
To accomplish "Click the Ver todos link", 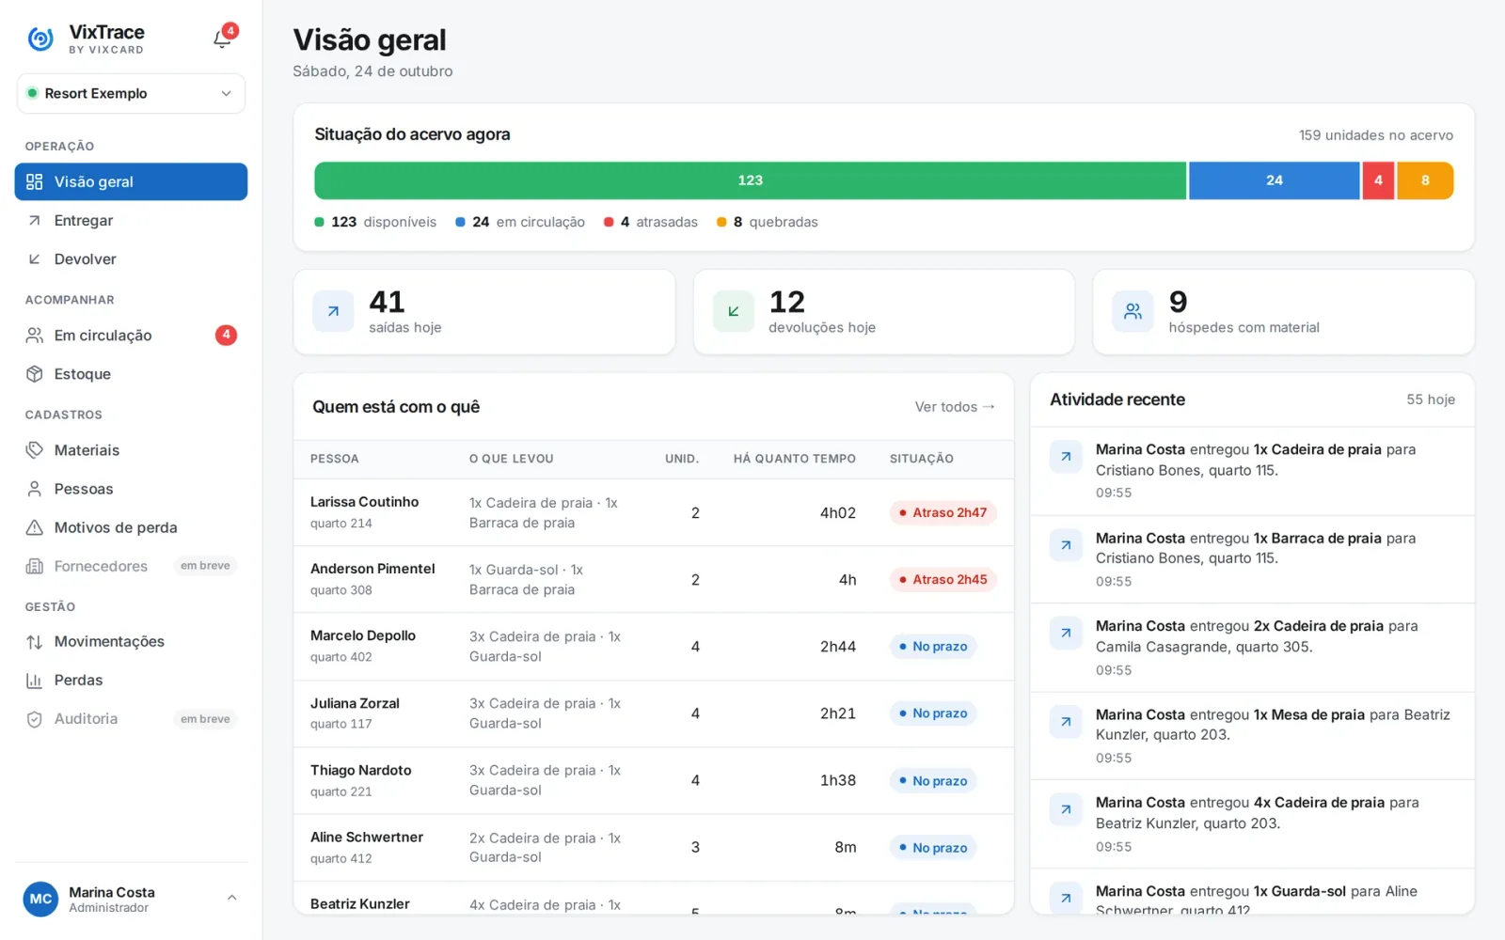I will (955, 407).
